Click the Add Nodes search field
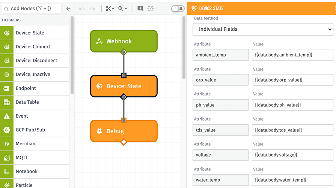336x188 pixels. coord(32,9)
